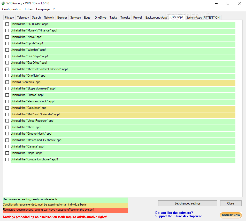
Task: Tick the Uninstall "News" app checkbox
Action: pos(7,37)
